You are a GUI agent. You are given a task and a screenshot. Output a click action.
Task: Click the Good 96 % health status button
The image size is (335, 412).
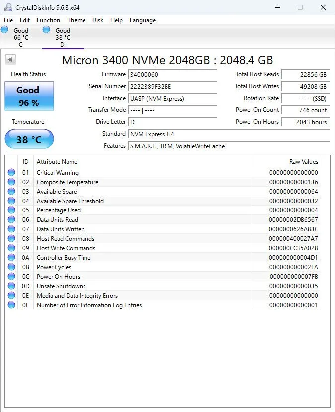29,96
